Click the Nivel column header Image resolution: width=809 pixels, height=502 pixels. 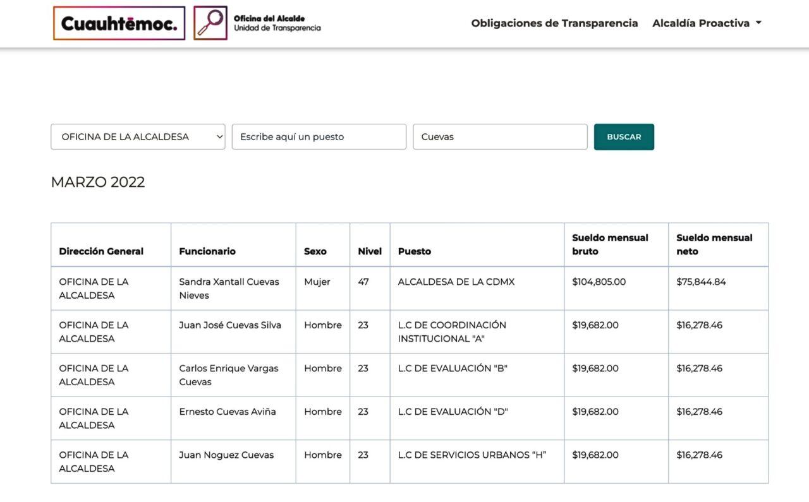[x=369, y=251]
